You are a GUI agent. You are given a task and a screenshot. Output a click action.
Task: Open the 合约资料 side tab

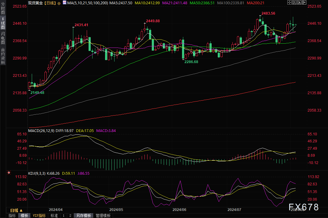click(3, 56)
